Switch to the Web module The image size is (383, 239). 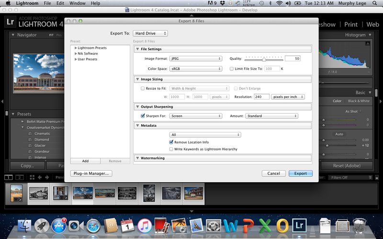373,24
